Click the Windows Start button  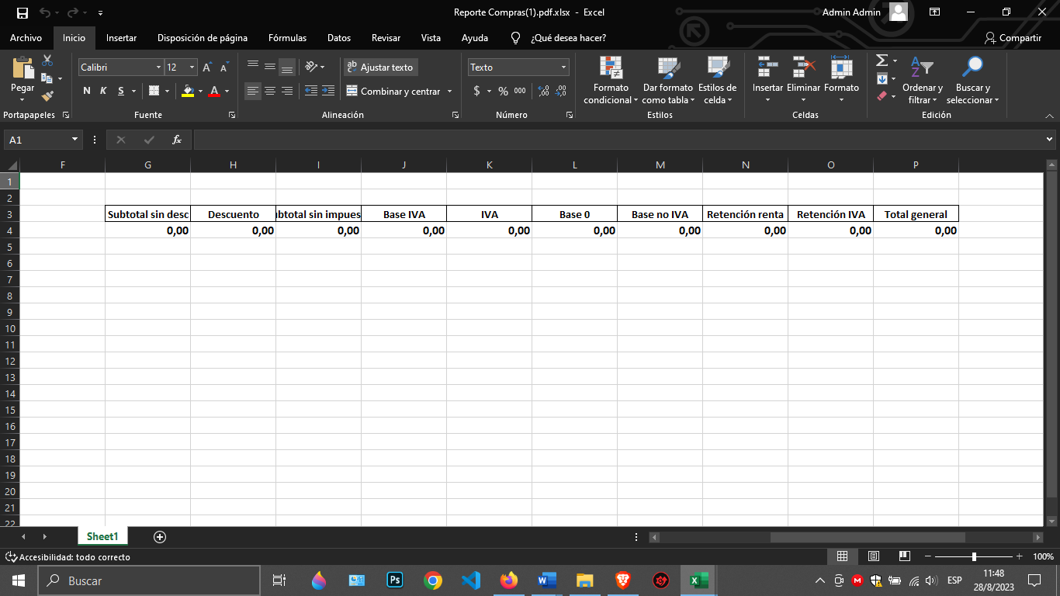(x=19, y=580)
